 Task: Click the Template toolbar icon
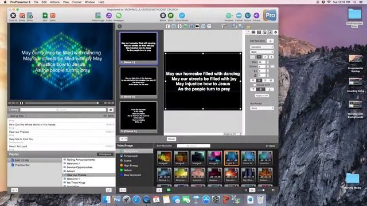click(x=229, y=15)
